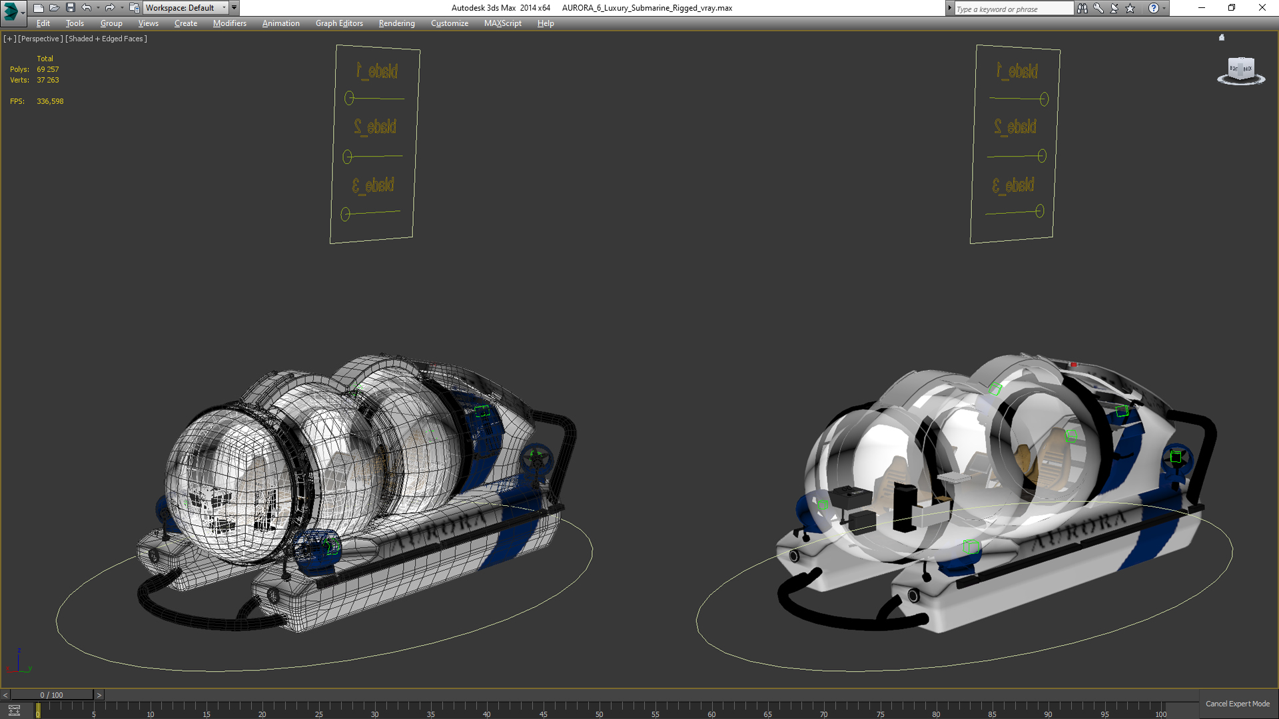This screenshot has width=1279, height=719.
Task: Open the Group menu
Action: click(x=111, y=23)
